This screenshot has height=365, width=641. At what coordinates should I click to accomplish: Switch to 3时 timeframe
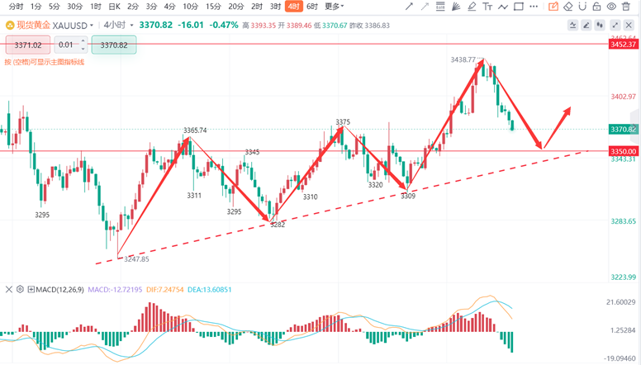[276, 7]
